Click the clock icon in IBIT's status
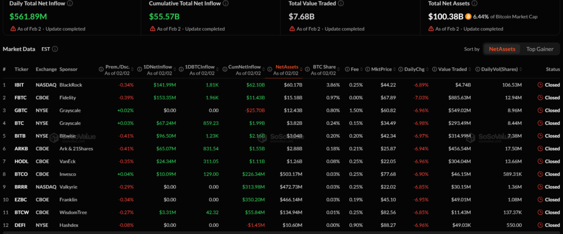The height and width of the screenshot is (234, 563). (x=540, y=85)
